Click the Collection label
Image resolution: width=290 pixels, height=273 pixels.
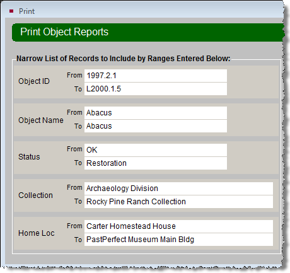tap(36, 195)
